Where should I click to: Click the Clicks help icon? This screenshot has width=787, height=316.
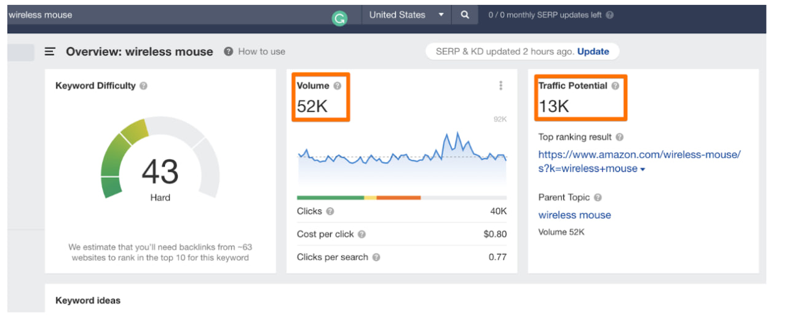pos(330,211)
